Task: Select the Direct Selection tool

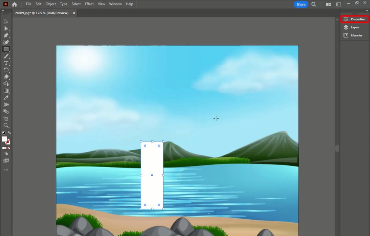Action: (x=6, y=29)
